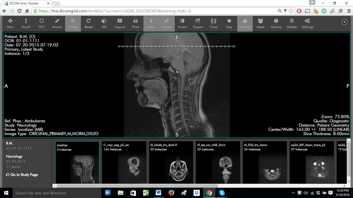Go to the browser home page
Screen dimensions: 353x198
(27, 11)
